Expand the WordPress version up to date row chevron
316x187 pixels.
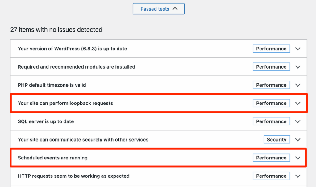click(297, 49)
